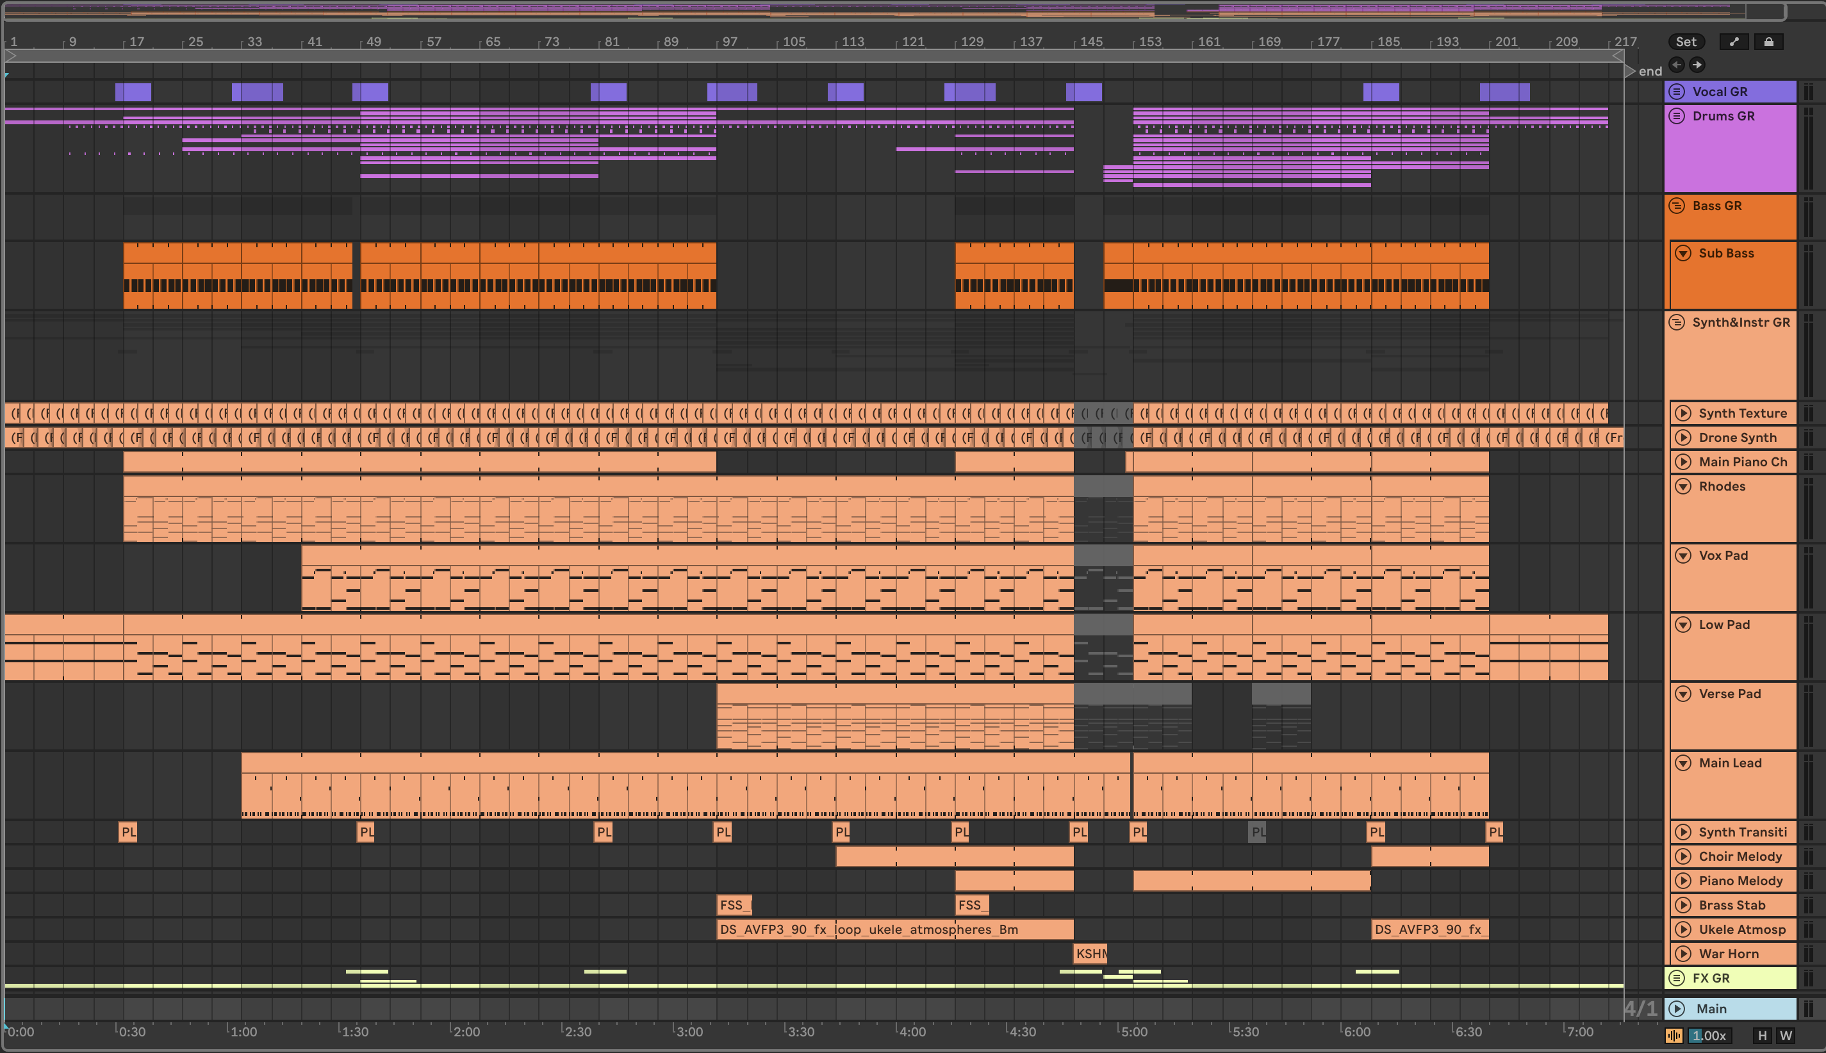Collapse the Rhodes track arrow
The image size is (1826, 1053).
1684,486
